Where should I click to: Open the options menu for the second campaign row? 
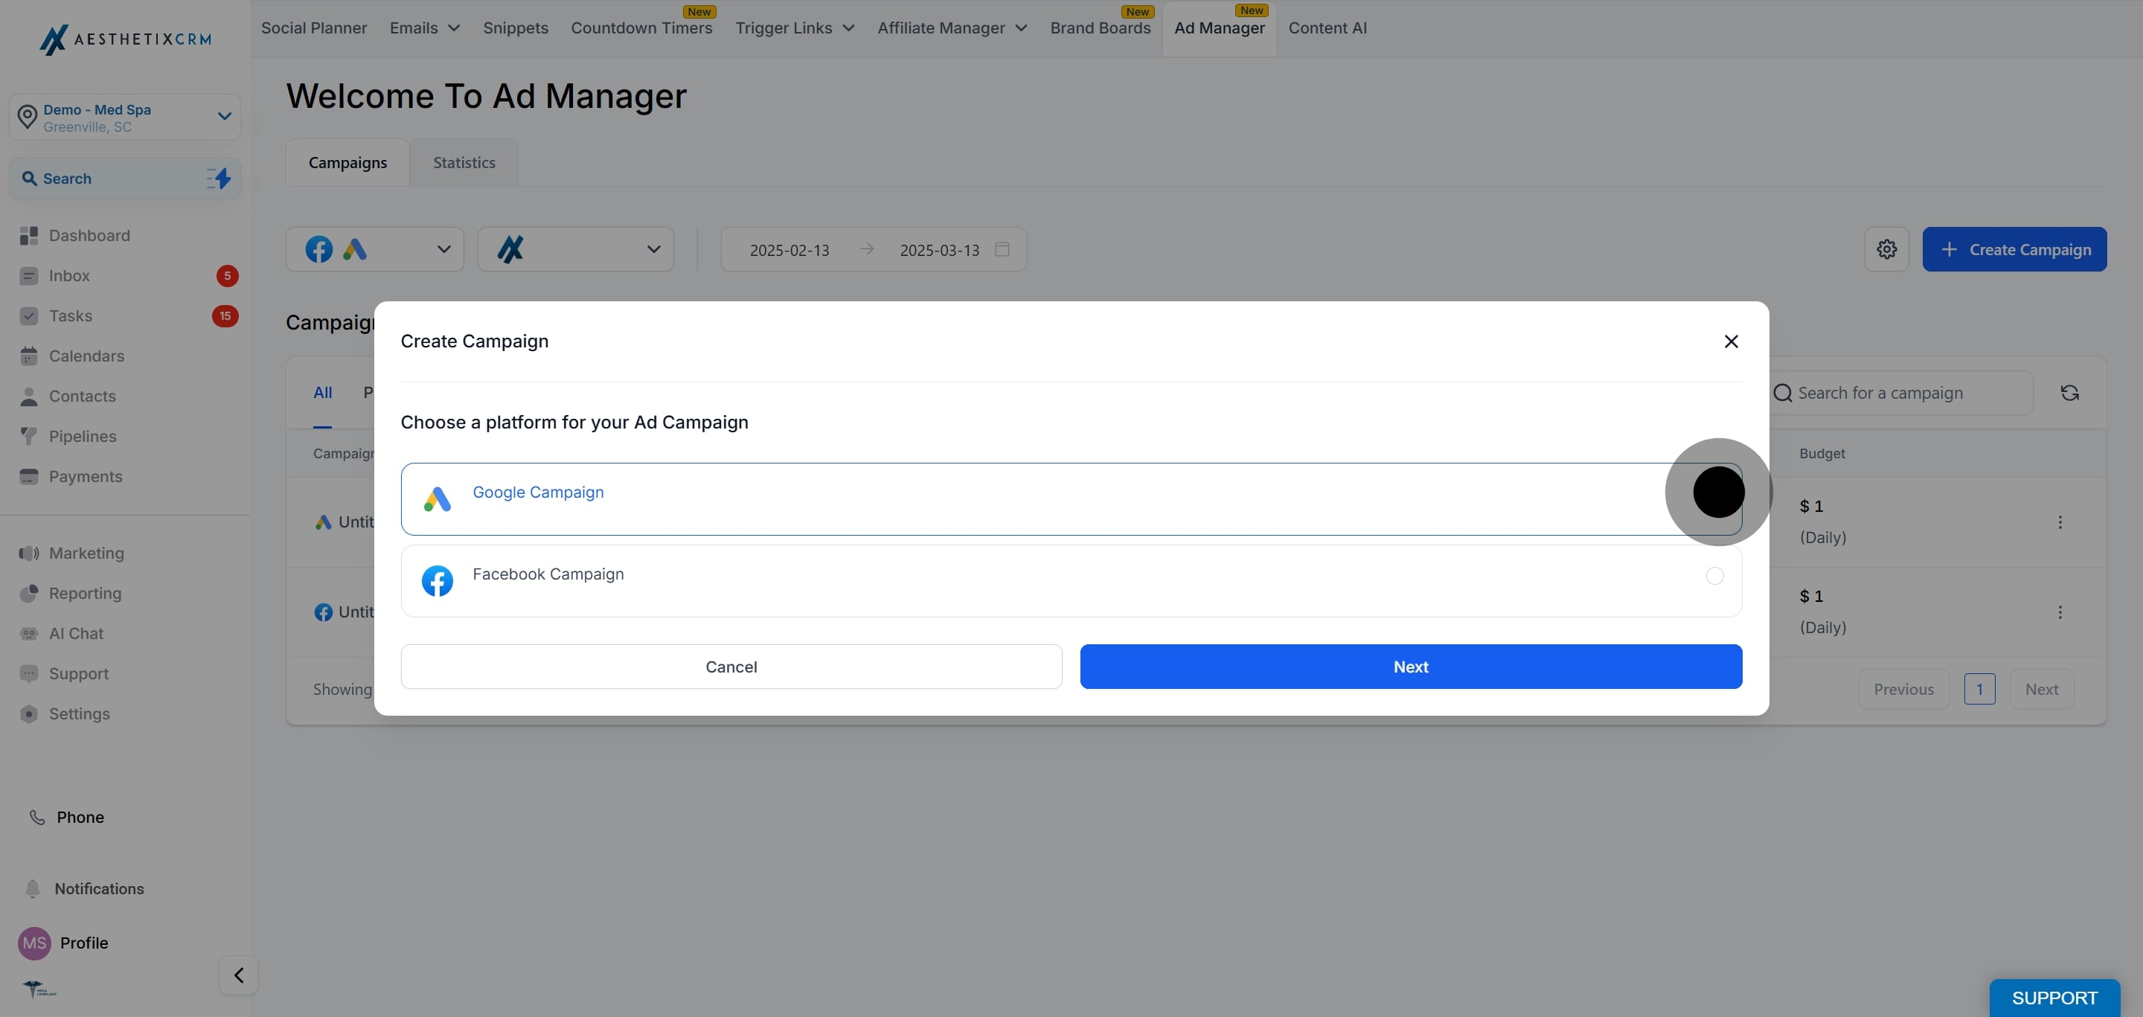(2060, 612)
